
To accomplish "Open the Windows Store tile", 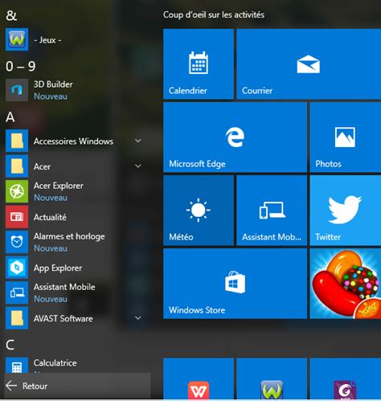I will tap(235, 284).
